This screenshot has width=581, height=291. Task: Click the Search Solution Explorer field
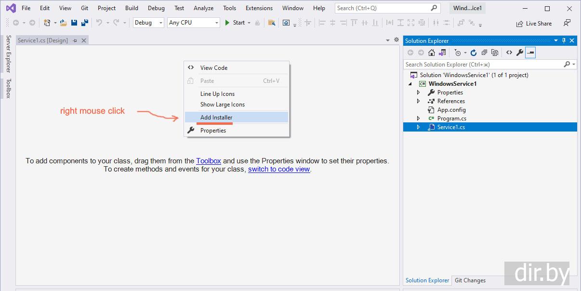pos(482,64)
